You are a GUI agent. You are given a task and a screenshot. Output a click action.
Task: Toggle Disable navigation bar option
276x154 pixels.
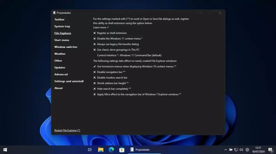[x=109, y=72]
